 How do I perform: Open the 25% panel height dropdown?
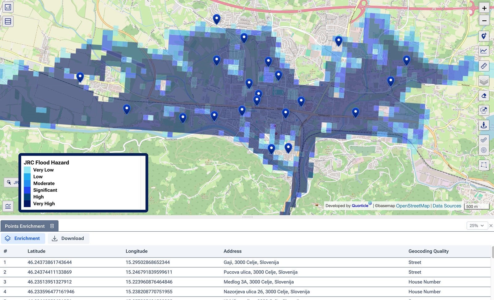(x=477, y=225)
